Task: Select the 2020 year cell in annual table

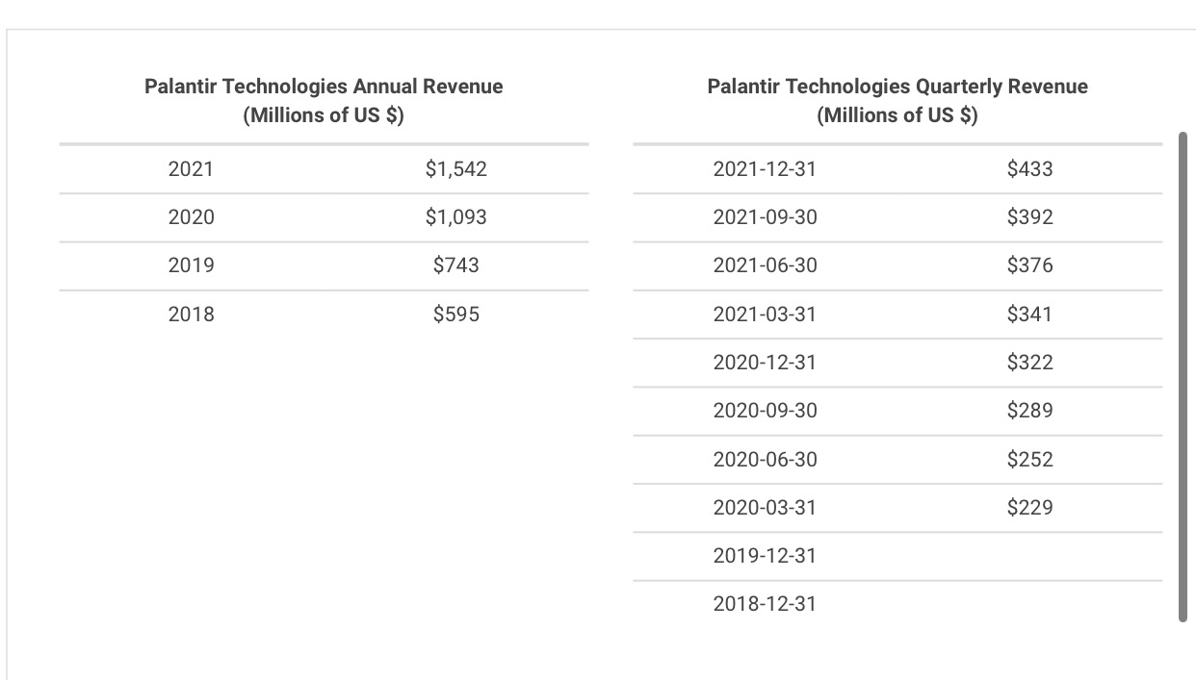Action: point(191,217)
